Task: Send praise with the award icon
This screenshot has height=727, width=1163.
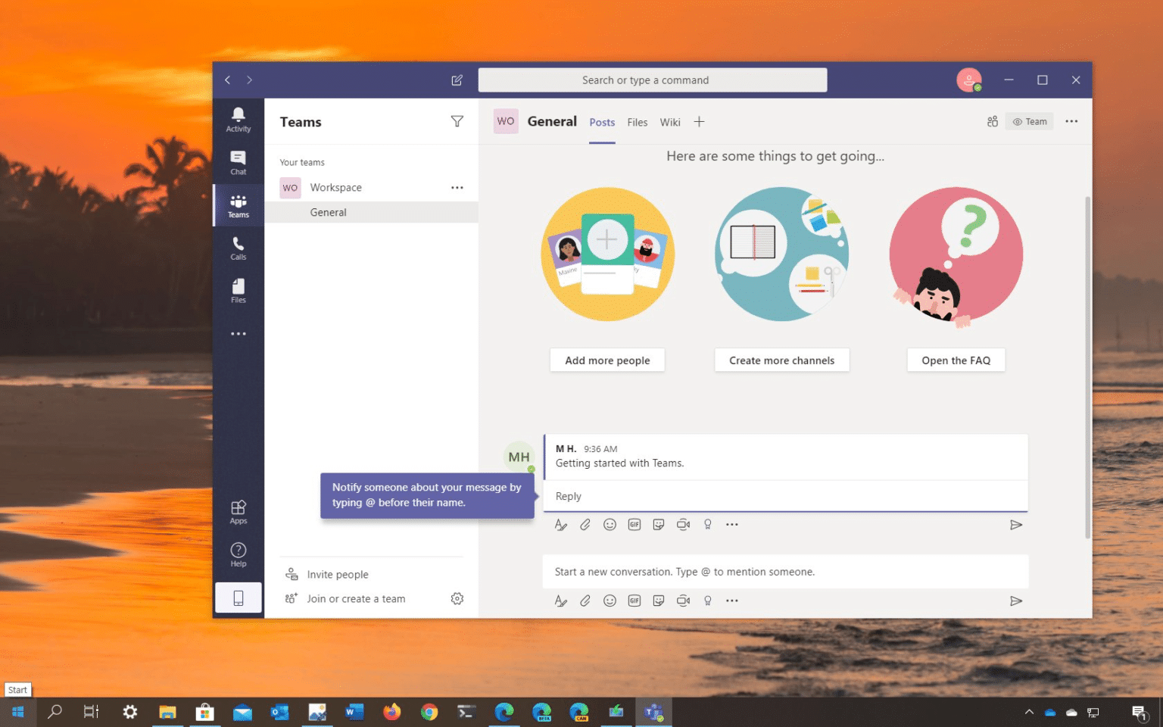Action: click(x=707, y=524)
